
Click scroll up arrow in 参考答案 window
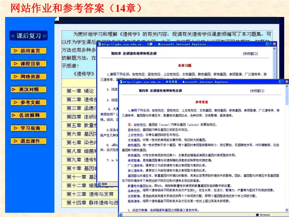[x=287, y=86]
